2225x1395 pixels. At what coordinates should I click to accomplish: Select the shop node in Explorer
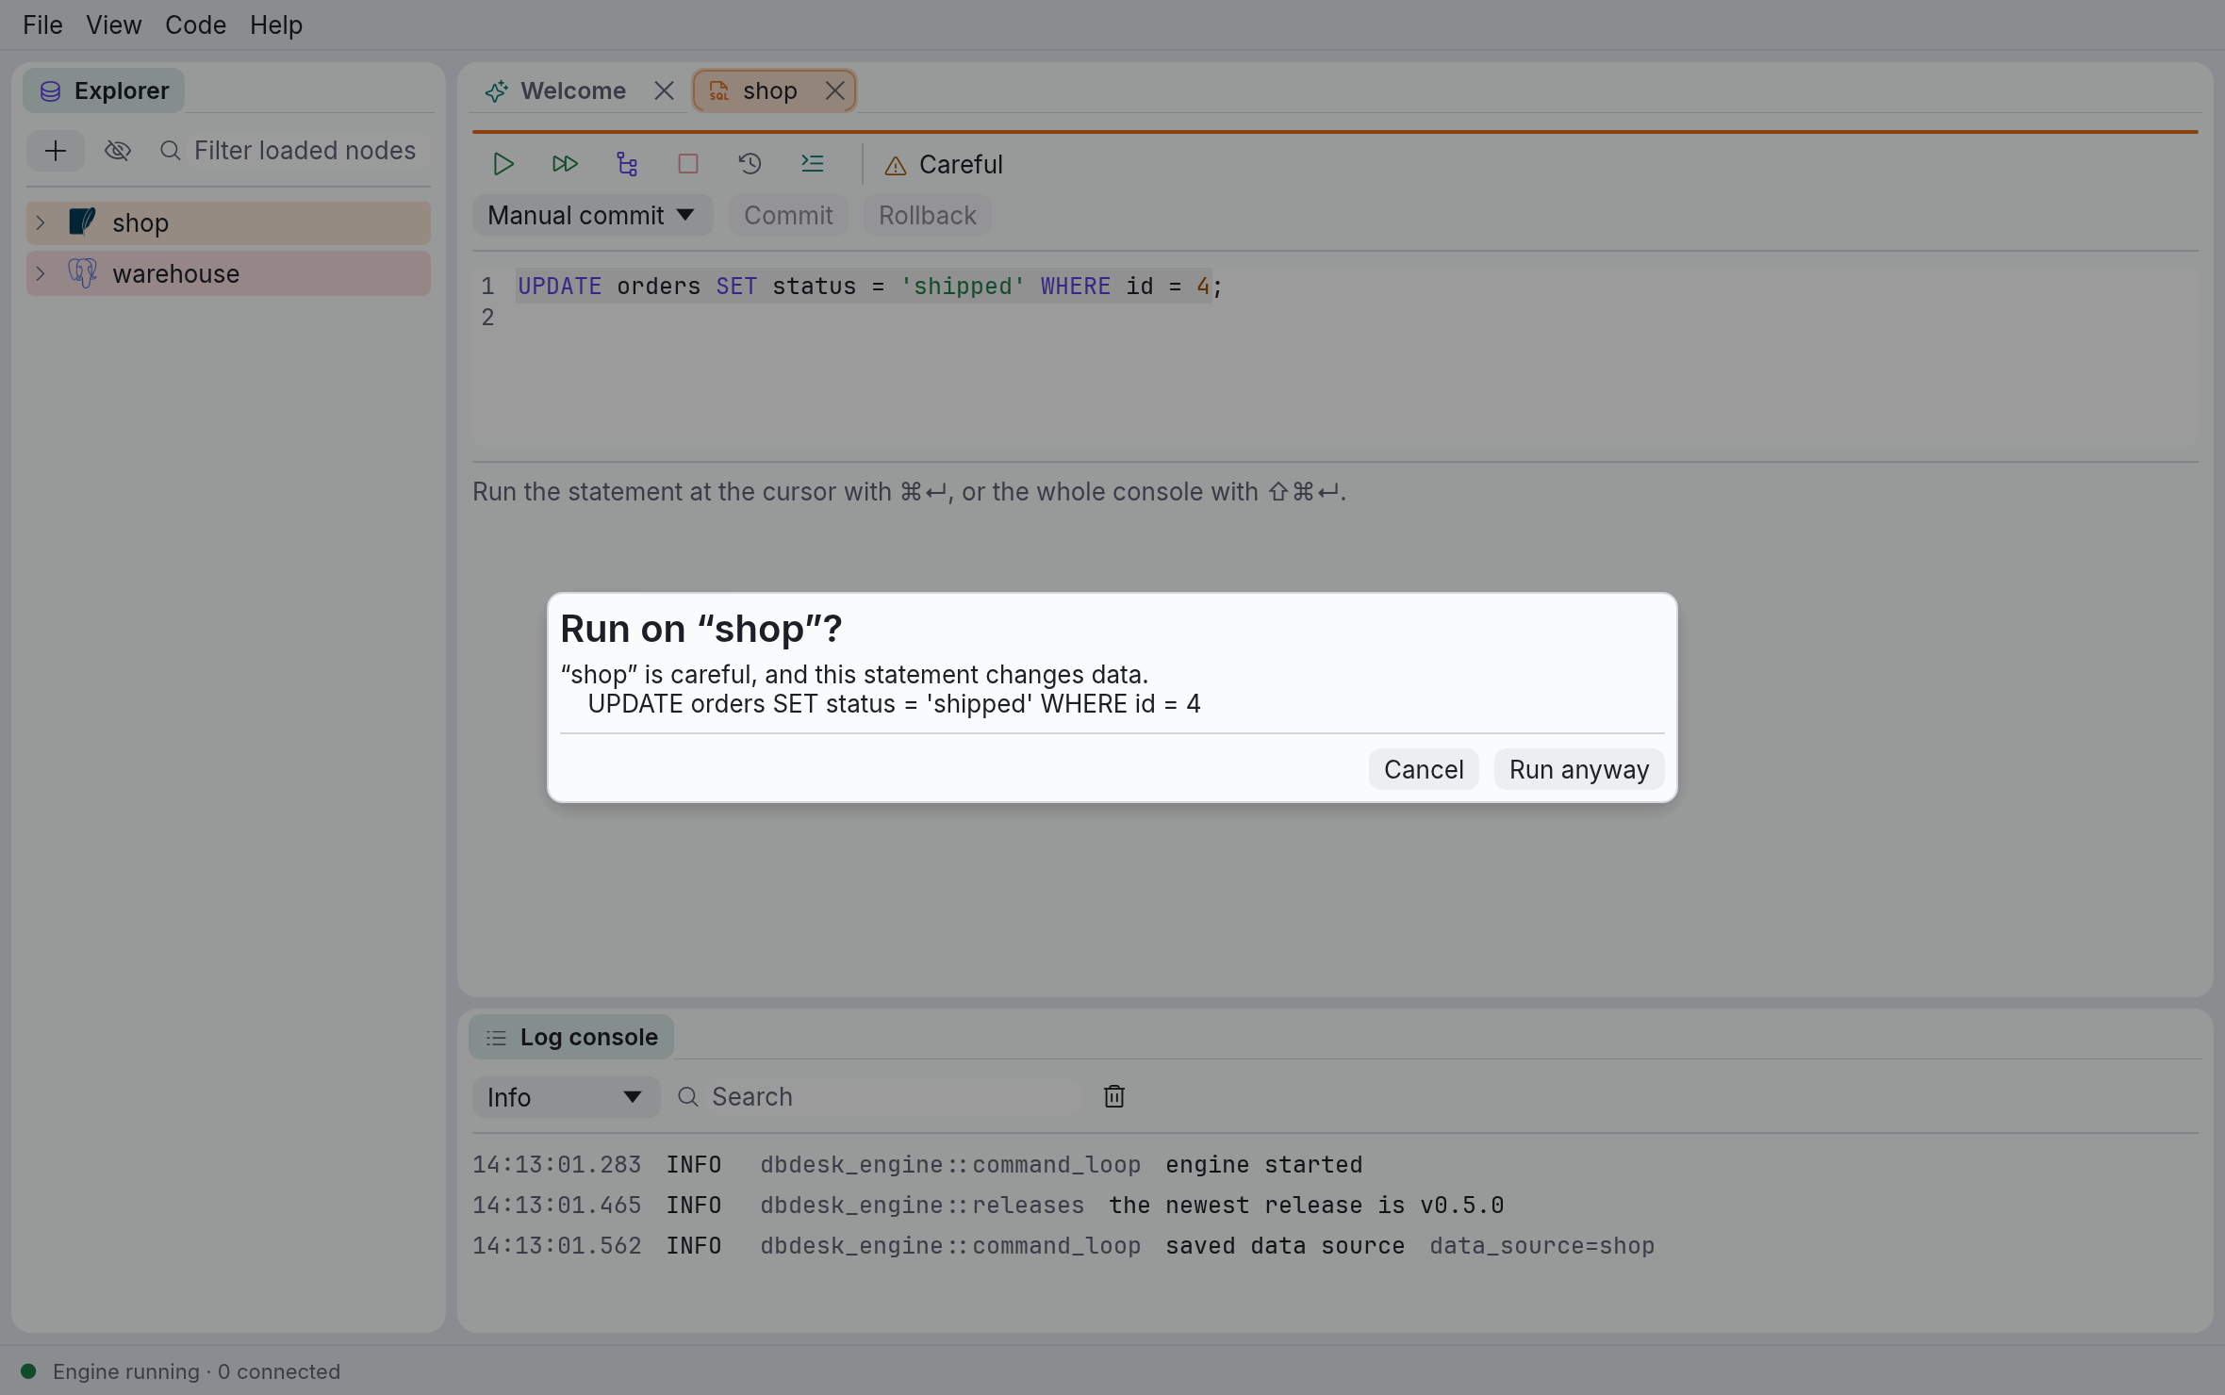(228, 223)
